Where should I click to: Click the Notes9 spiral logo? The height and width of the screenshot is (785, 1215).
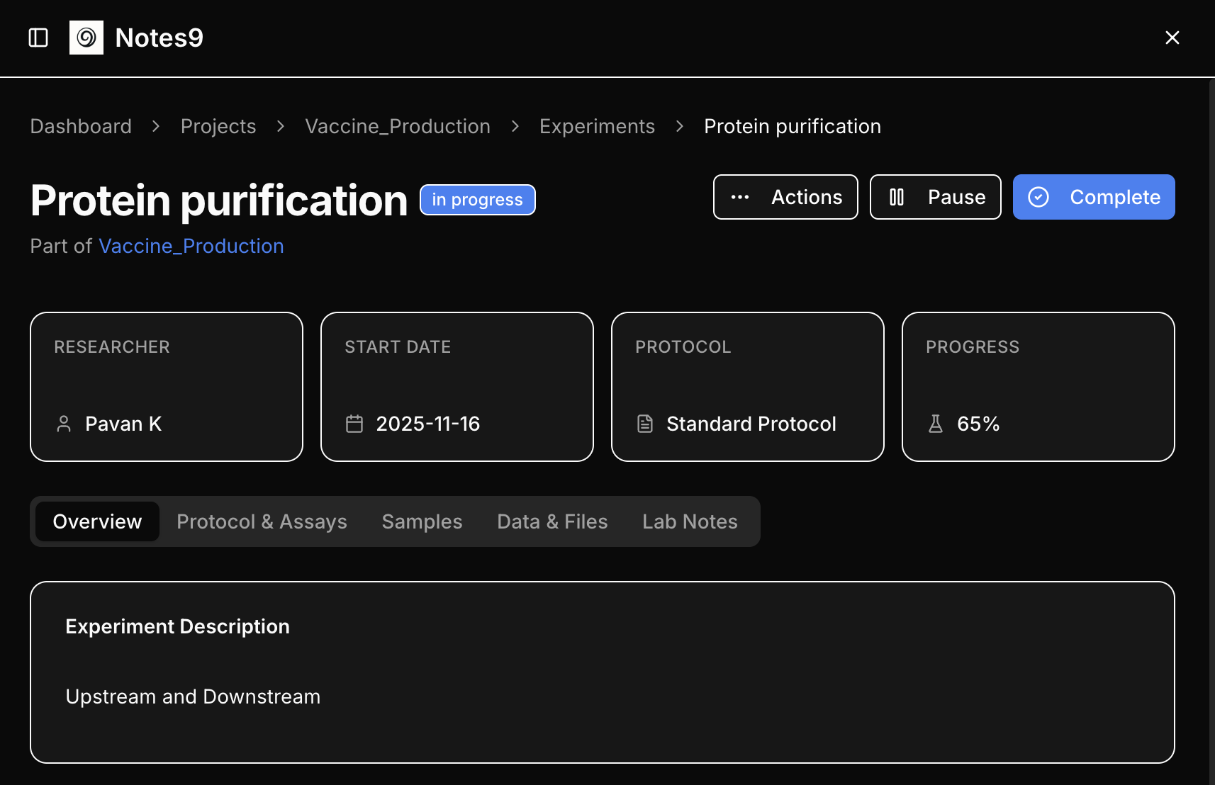(x=86, y=38)
